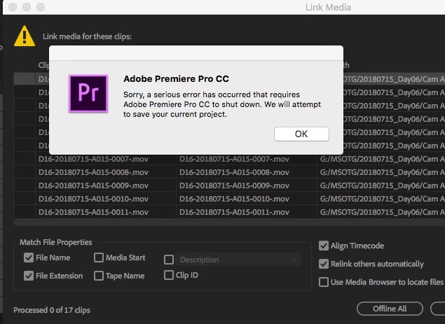The height and width of the screenshot is (324, 445).
Task: Select clip name D16-20180715-A015-0007-.mov
Action: [x=94, y=159]
